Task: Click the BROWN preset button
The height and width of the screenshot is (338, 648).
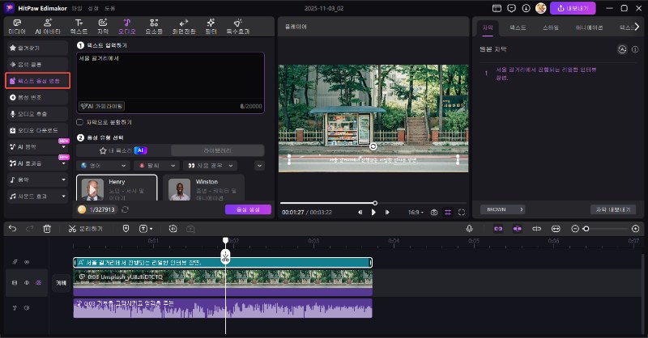Action: coord(502,209)
